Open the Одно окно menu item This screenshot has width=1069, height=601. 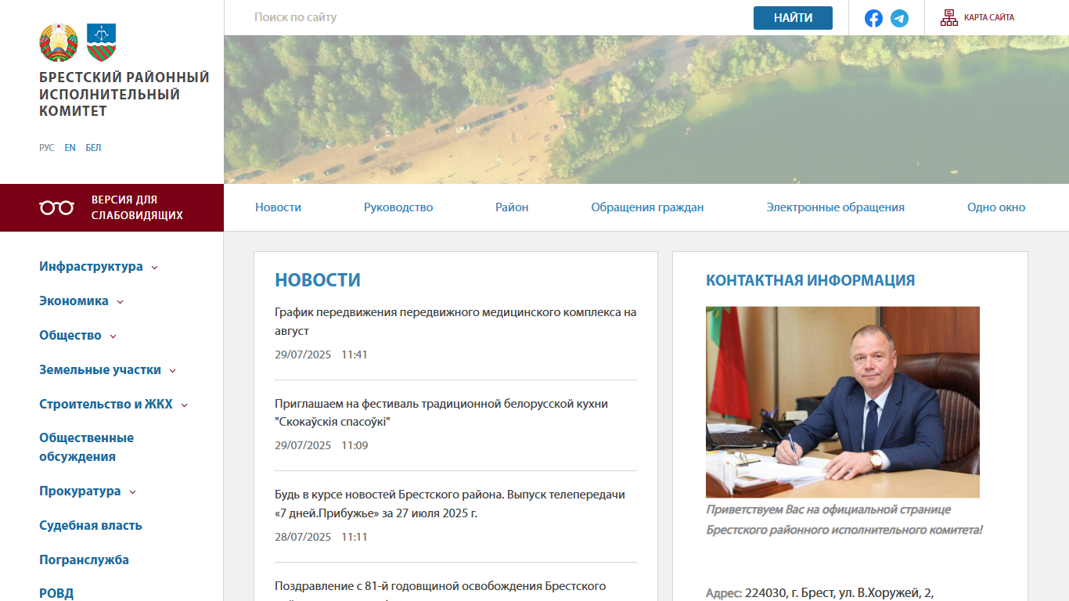[996, 207]
